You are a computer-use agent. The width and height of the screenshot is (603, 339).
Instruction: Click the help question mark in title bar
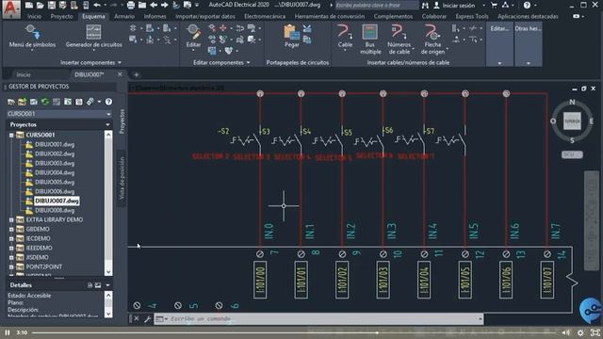tap(527, 6)
